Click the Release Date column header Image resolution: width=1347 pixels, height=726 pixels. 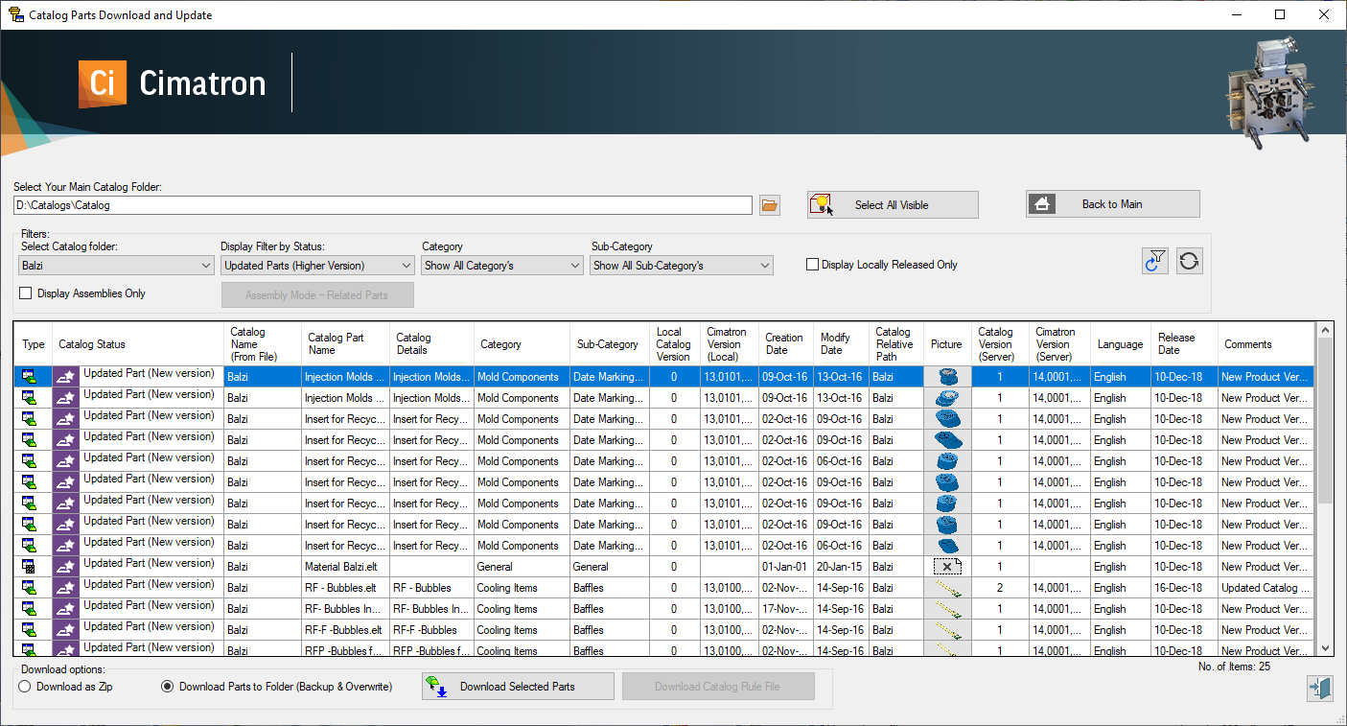(1184, 344)
